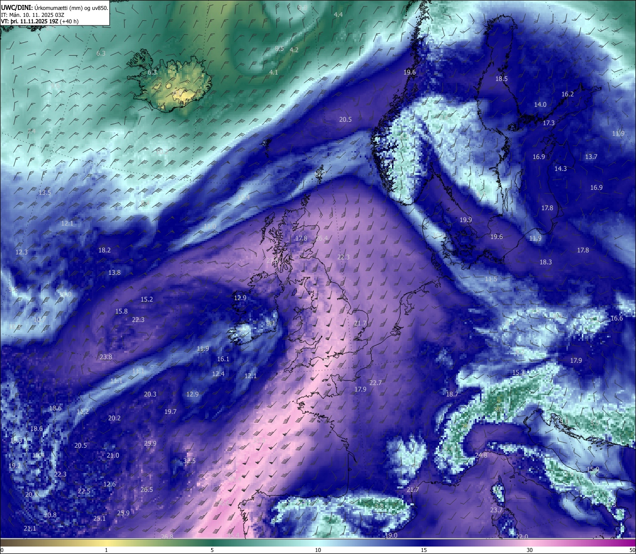Click the map value 25.1

click(100, 518)
